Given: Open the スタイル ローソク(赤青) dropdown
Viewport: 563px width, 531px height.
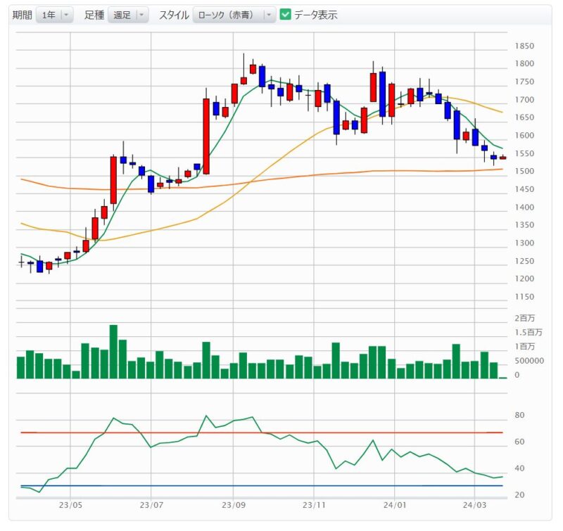Looking at the screenshot, I should [x=234, y=15].
